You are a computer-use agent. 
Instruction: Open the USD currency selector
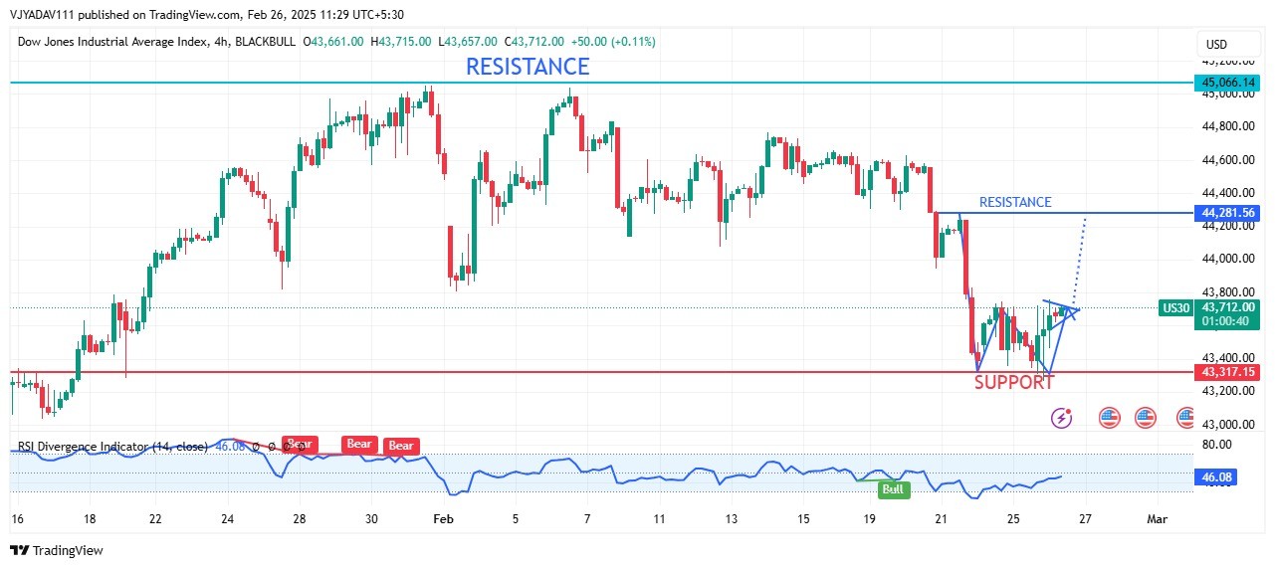click(x=1216, y=44)
